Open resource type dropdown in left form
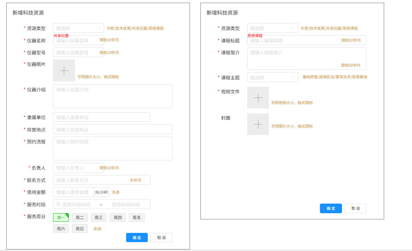This screenshot has height=251, width=412. click(78, 28)
